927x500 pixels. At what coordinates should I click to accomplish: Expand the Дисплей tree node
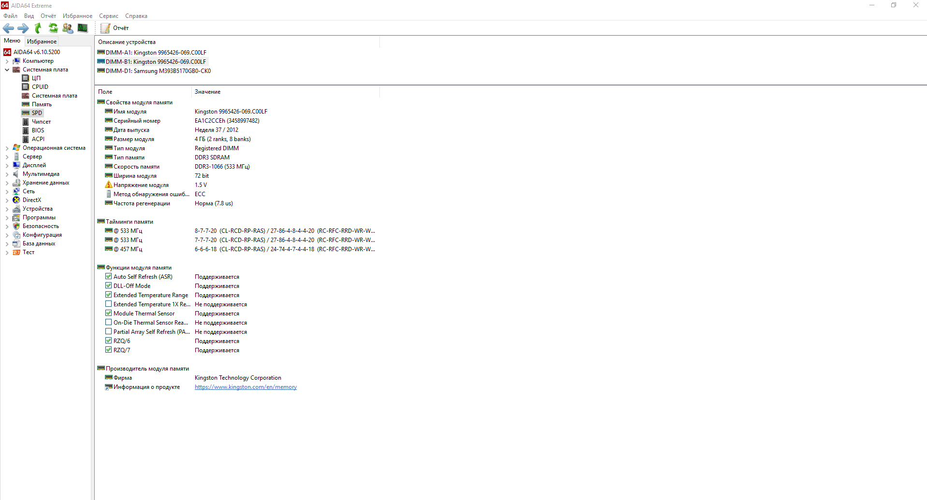7,166
